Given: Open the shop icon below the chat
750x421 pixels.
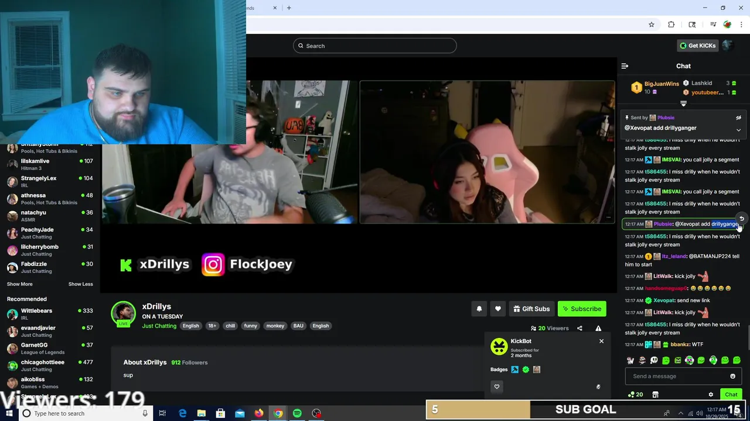Looking at the screenshot, I should click(656, 395).
